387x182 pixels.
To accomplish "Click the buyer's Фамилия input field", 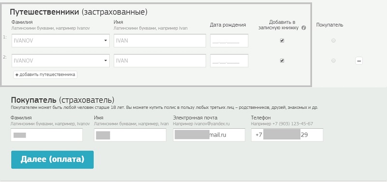I will tap(46, 135).
